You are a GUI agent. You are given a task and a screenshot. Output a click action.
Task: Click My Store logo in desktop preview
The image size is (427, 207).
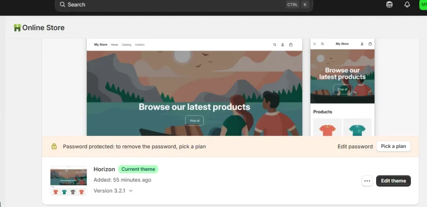pos(101,45)
